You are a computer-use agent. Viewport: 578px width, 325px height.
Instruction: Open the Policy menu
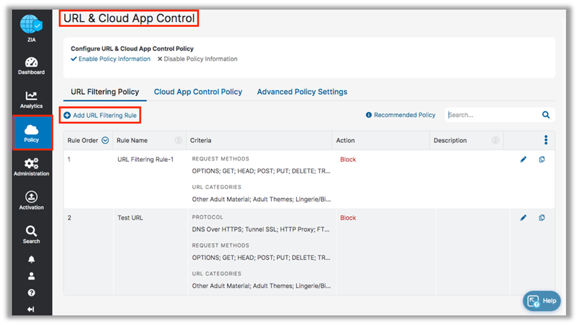(x=32, y=133)
